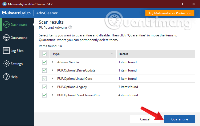Click the 'Items found: 14' label

pos(50,46)
